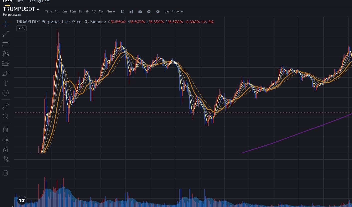Toggle magnet mode for drawings
The width and height of the screenshot is (352, 207).
click(x=5, y=129)
